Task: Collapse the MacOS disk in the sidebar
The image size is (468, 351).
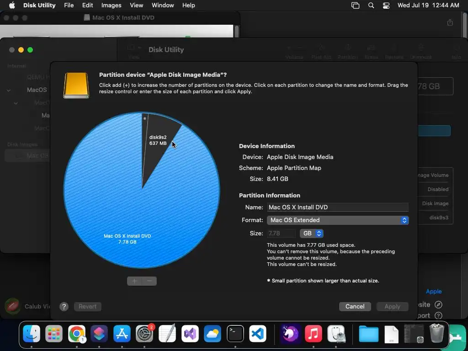Action: coord(9,90)
